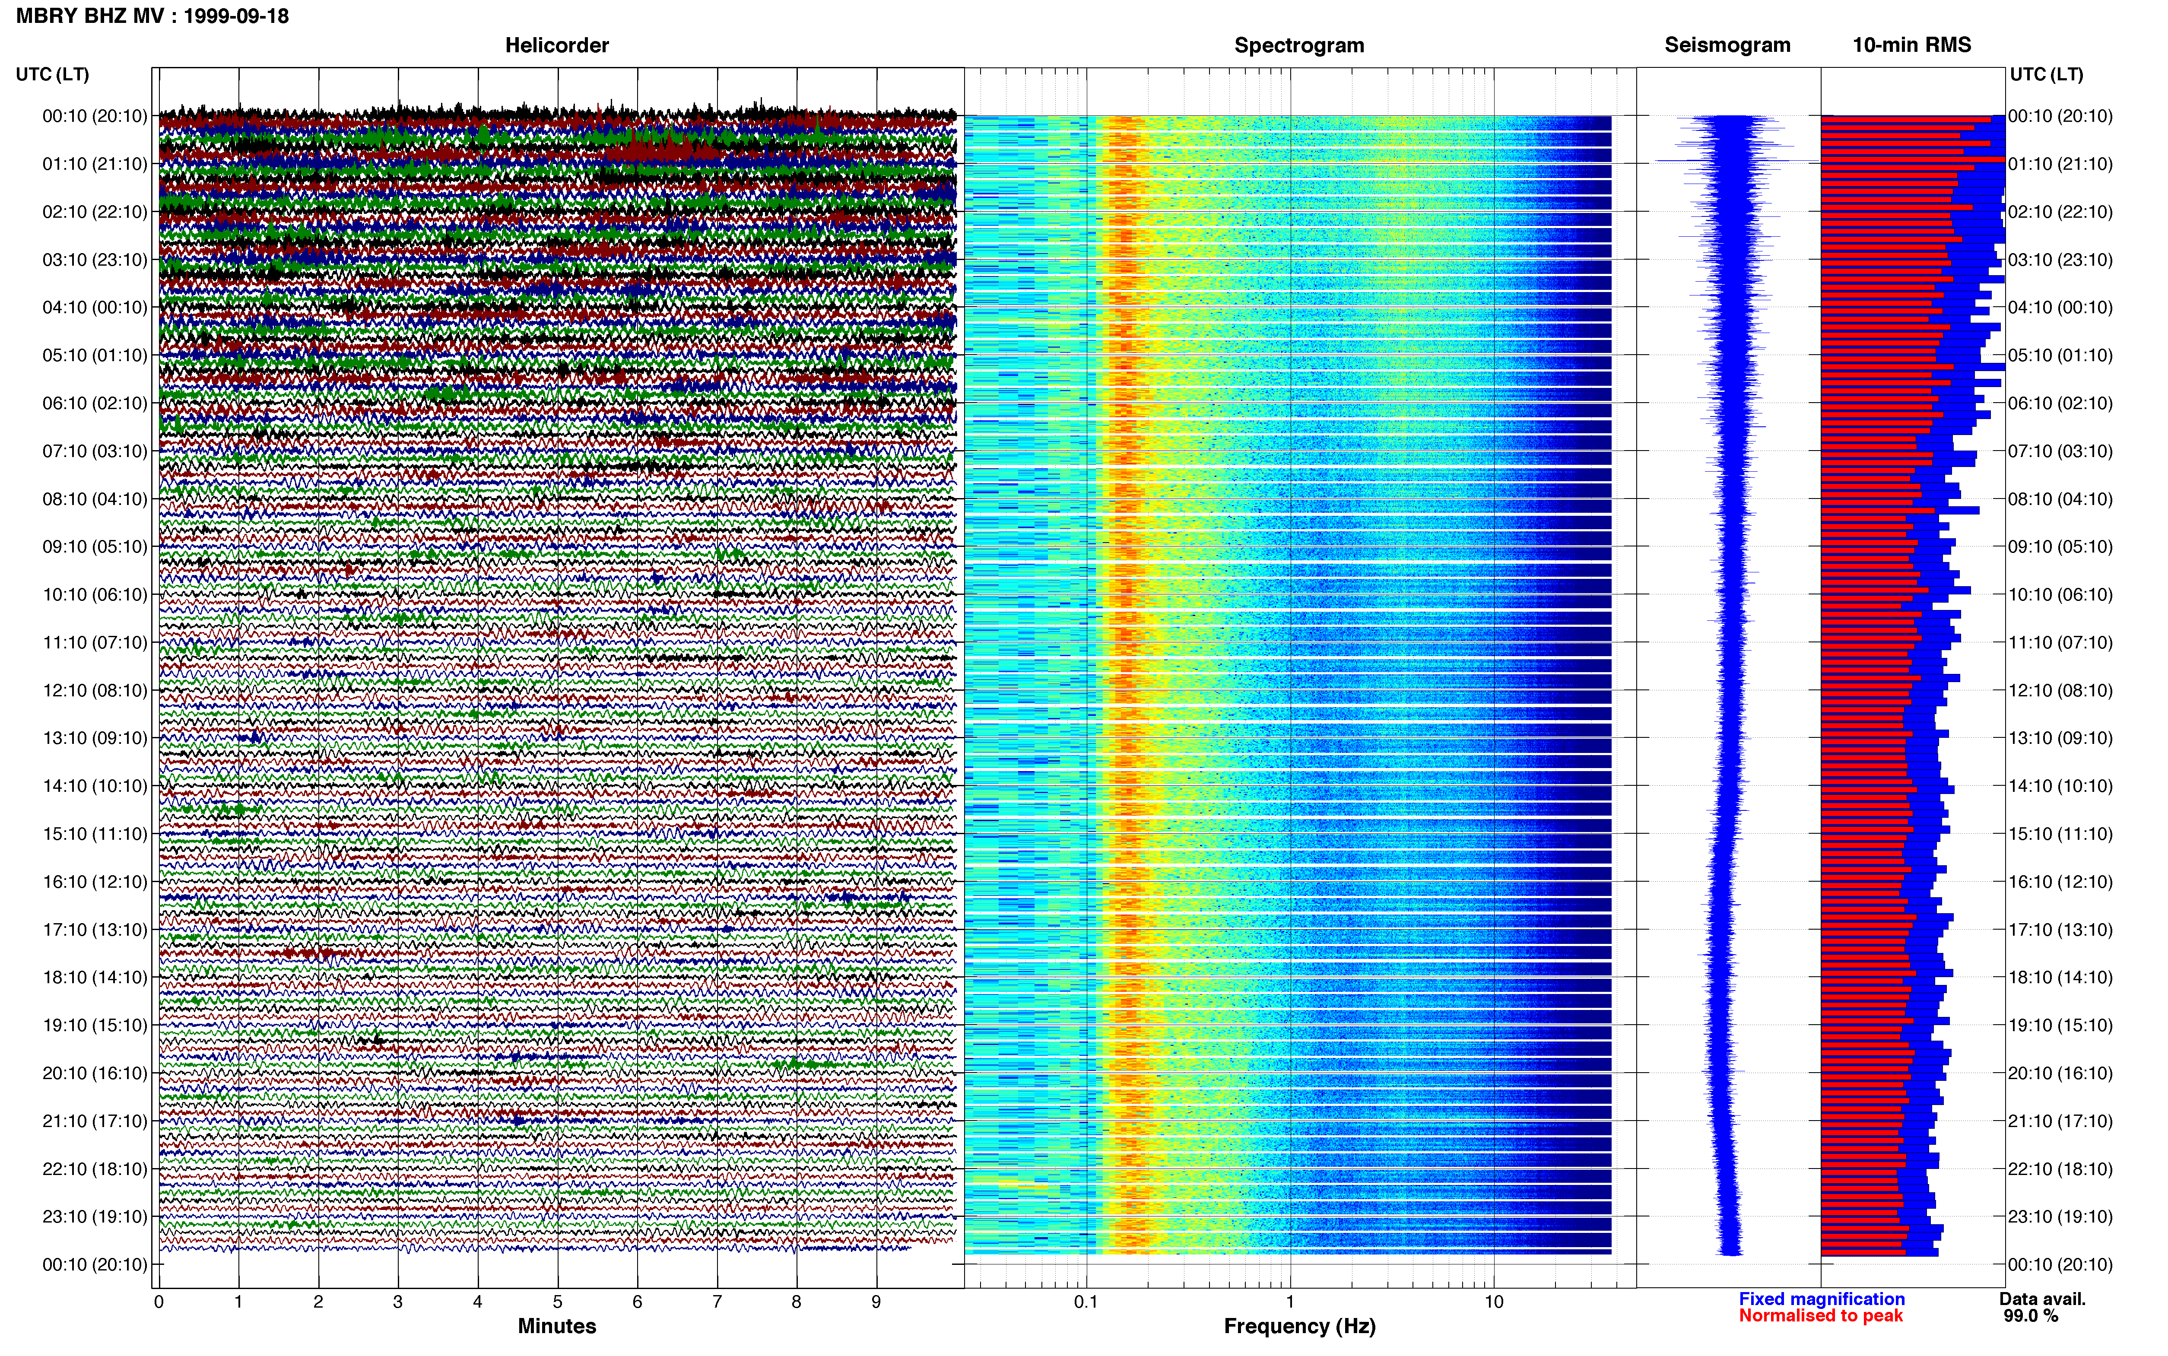Click left time label '21:10 (17:10)'
2168x1356 pixels.
click(x=95, y=1121)
